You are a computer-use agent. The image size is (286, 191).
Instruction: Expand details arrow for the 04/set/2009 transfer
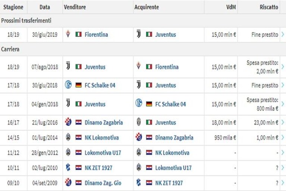tap(283, 183)
